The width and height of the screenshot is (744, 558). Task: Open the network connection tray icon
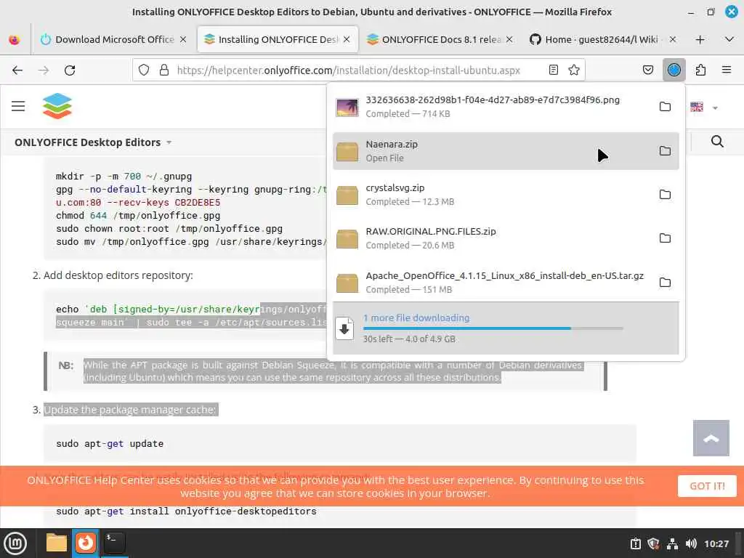[672, 543]
